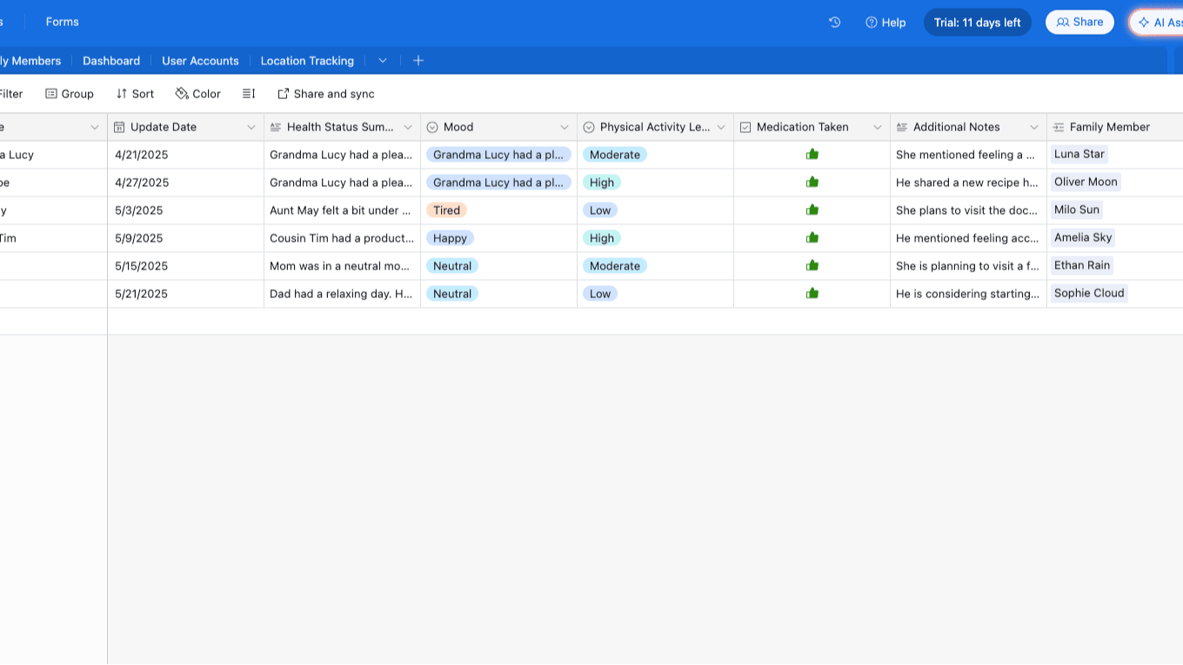Viewport: 1183px width, 665px height.
Task: Open the Color options button
Action: [x=198, y=94]
